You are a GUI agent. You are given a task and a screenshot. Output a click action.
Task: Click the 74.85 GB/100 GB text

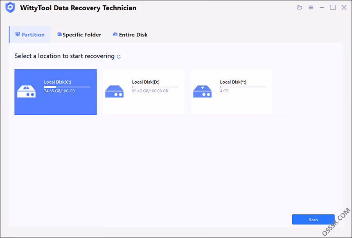pyautogui.click(x=59, y=91)
